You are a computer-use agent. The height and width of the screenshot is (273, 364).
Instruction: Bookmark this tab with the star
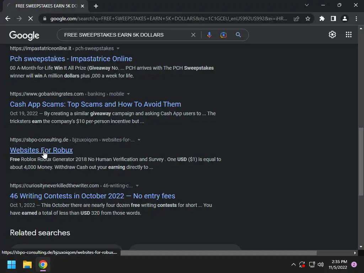pyautogui.click(x=308, y=18)
